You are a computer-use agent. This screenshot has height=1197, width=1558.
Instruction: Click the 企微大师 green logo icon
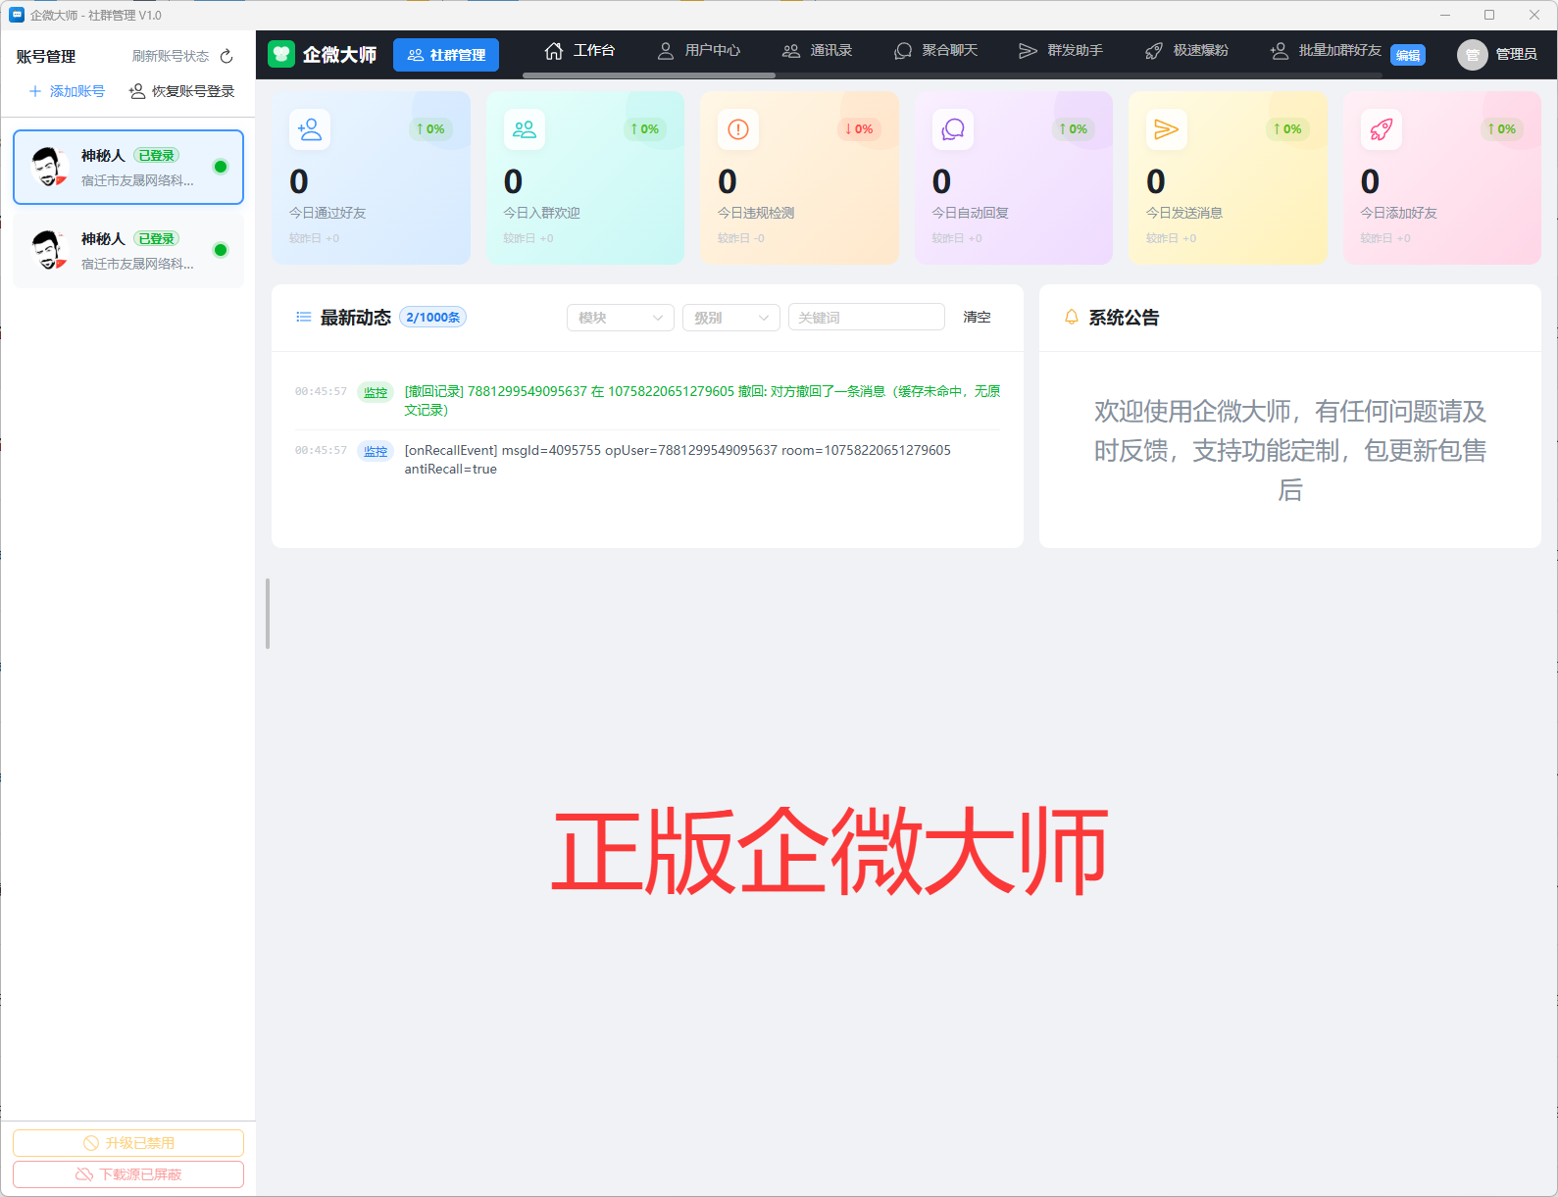click(x=281, y=54)
